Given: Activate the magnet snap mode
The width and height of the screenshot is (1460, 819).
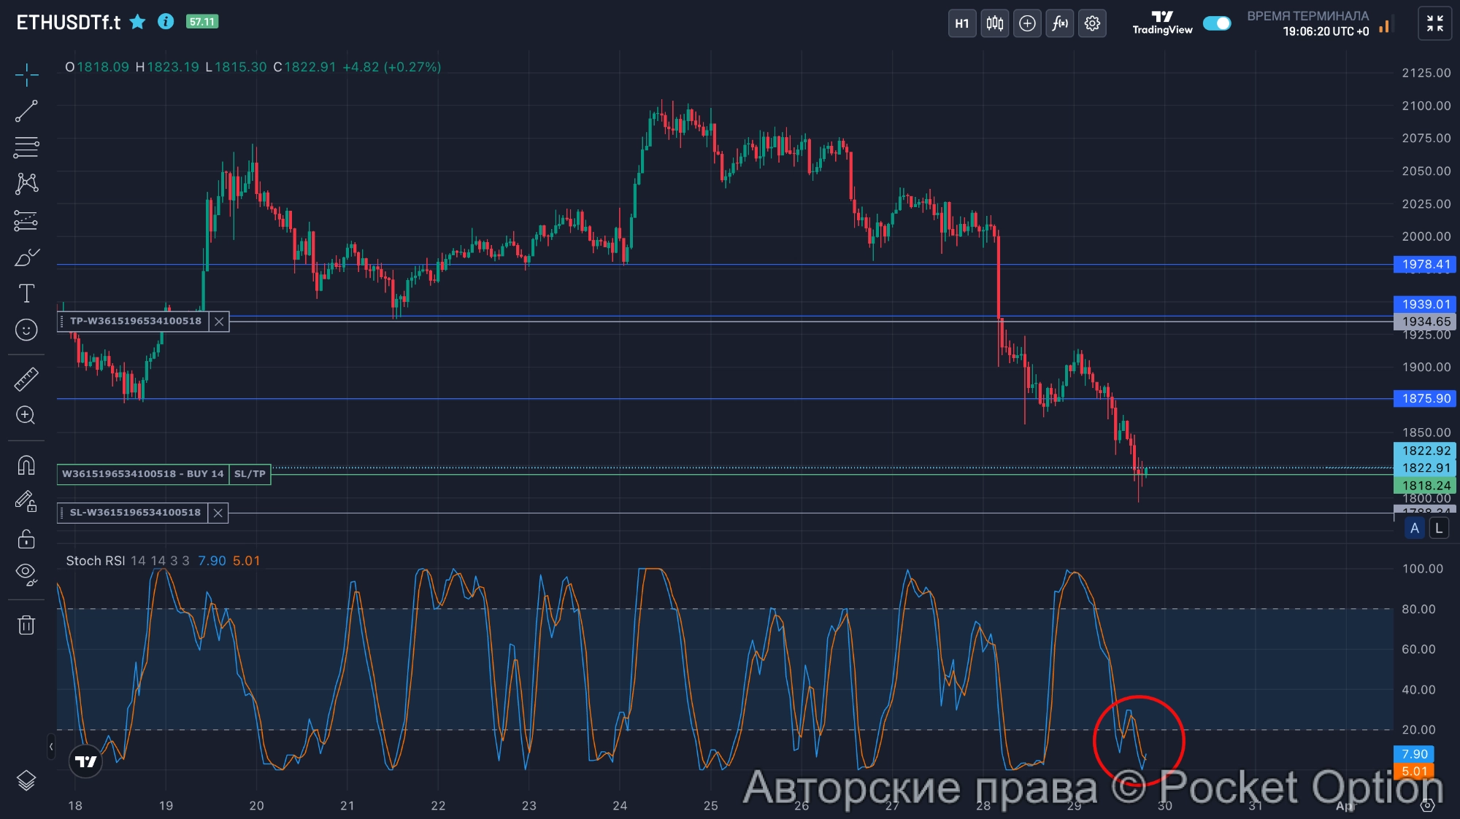Looking at the screenshot, I should (x=26, y=465).
